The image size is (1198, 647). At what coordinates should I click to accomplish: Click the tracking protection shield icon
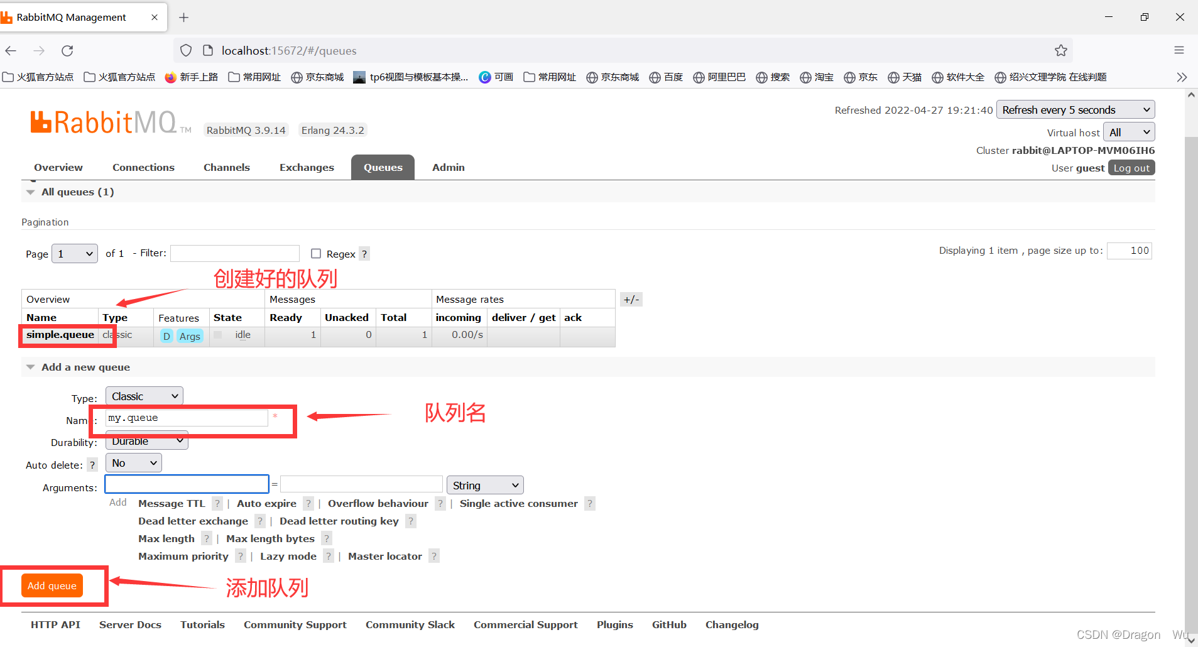[x=186, y=50]
